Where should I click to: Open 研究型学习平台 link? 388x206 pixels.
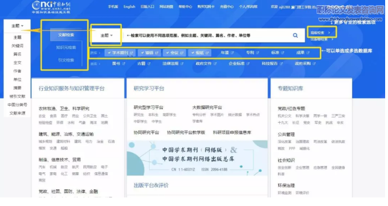[149, 107]
